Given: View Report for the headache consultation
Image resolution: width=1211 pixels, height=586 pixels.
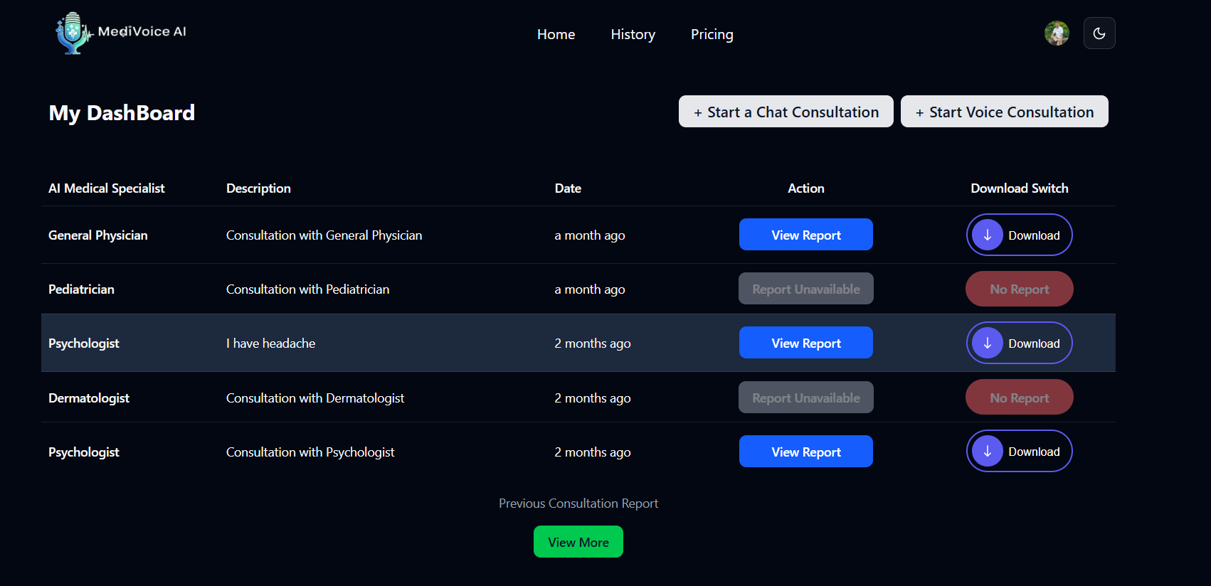Looking at the screenshot, I should coord(806,343).
